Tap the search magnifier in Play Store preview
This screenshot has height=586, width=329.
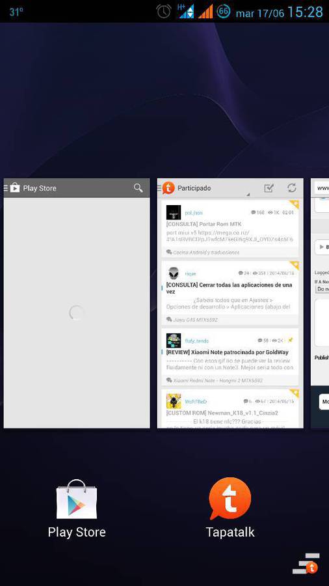coord(138,188)
